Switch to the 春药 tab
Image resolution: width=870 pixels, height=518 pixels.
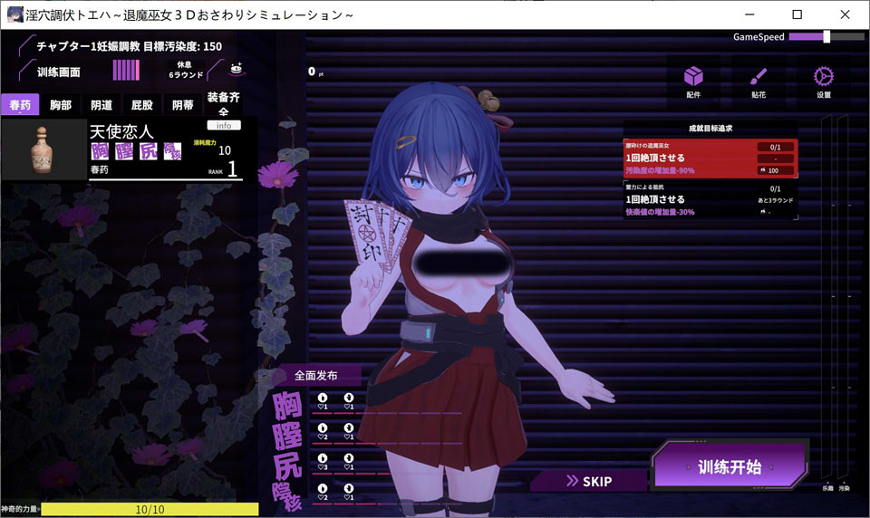(20, 104)
